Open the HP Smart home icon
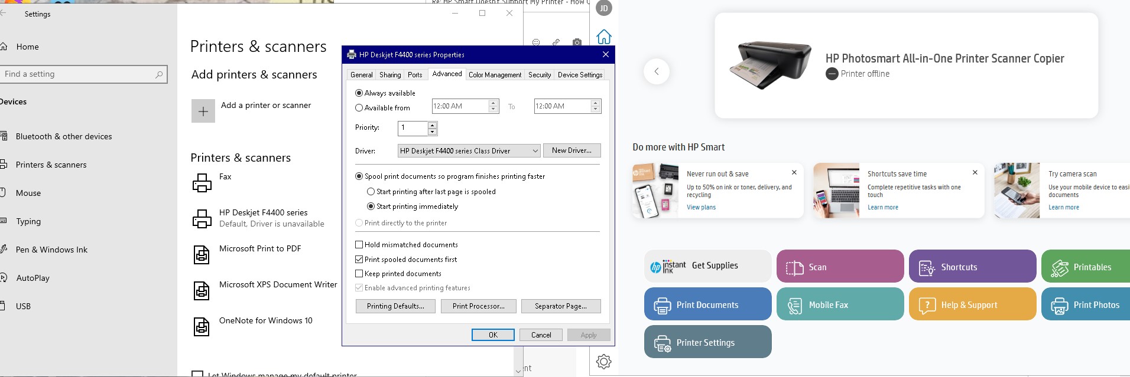Screen dimensions: 1130x377 [603, 37]
